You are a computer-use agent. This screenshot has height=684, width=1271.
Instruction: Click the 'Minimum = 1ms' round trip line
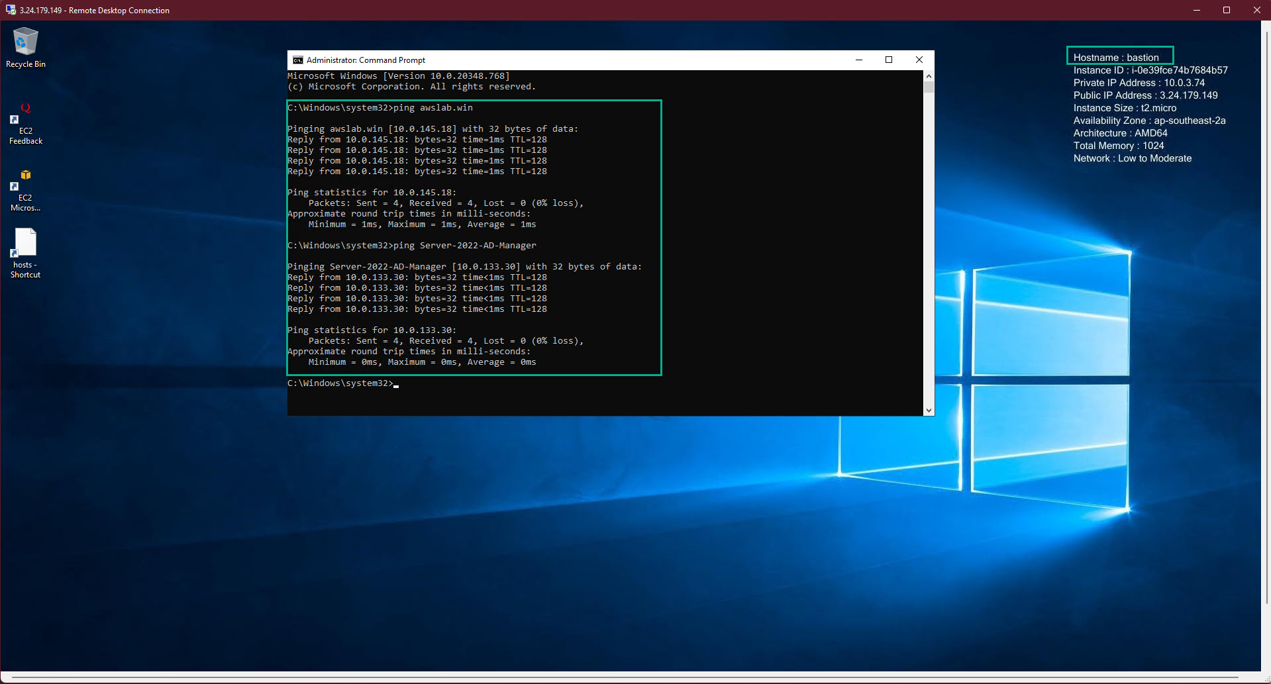[423, 224]
